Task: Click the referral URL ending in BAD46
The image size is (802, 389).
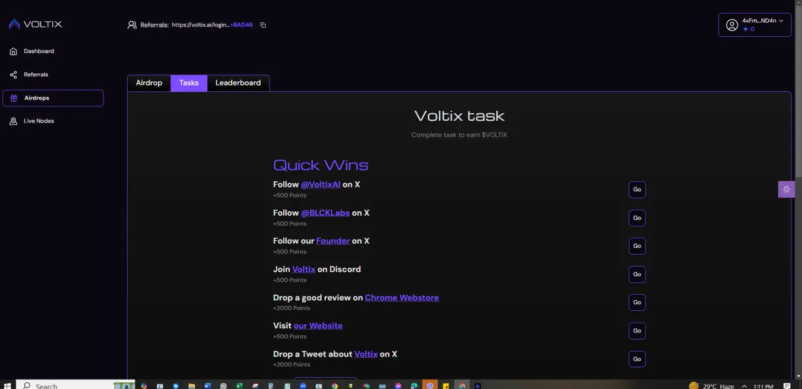Action: (x=212, y=25)
